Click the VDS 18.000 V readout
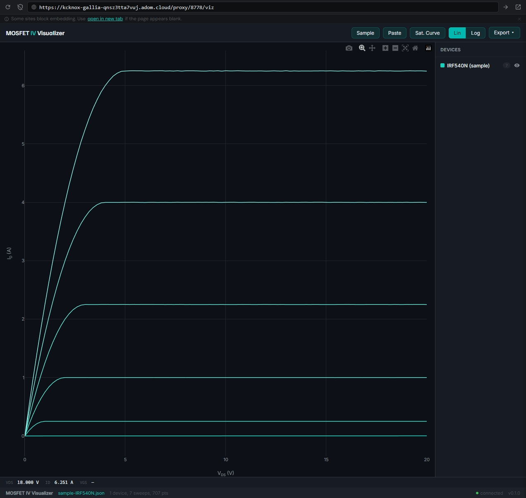The image size is (526, 498). coord(22,482)
